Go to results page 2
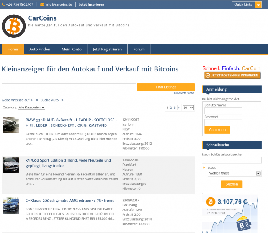268x233 pixels. pyautogui.click(x=171, y=108)
